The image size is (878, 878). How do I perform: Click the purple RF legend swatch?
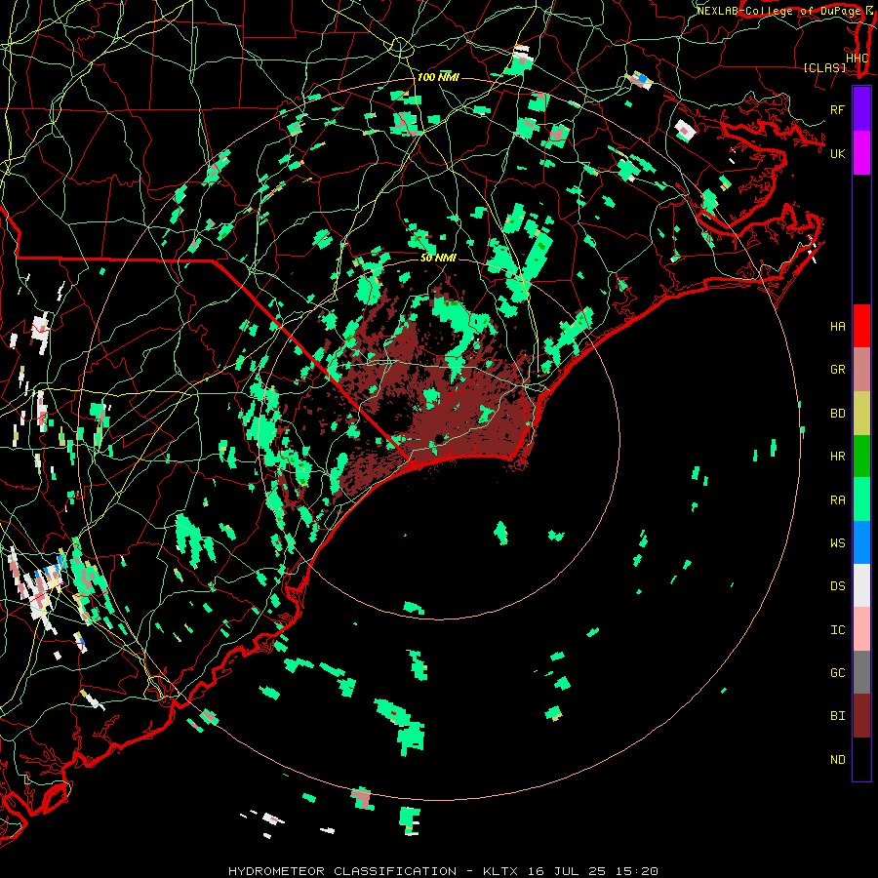tap(861, 109)
